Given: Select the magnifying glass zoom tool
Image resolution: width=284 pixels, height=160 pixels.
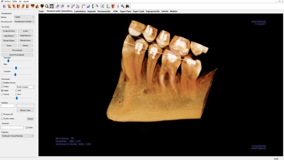Looking at the screenshot, I should (x=47, y=6).
